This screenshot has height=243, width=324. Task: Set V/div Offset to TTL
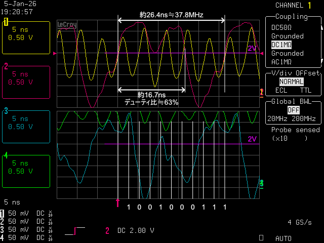306,90
